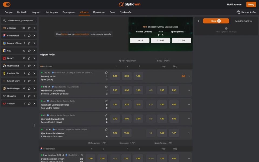Open the featured France vs Spain match card
This screenshot has height=162, width=259.
[x=161, y=34]
